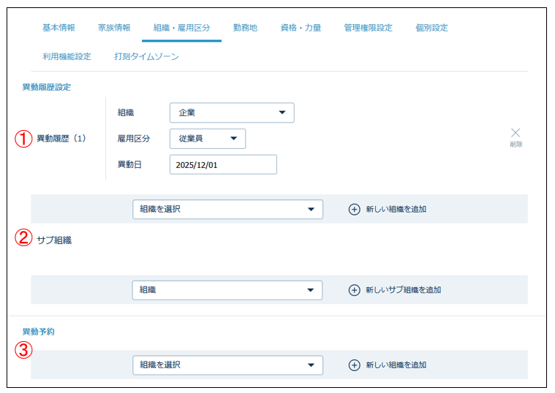Click the 新しい組織を追加 label in 異動予約
Image resolution: width=555 pixels, height=393 pixels.
[396, 365]
